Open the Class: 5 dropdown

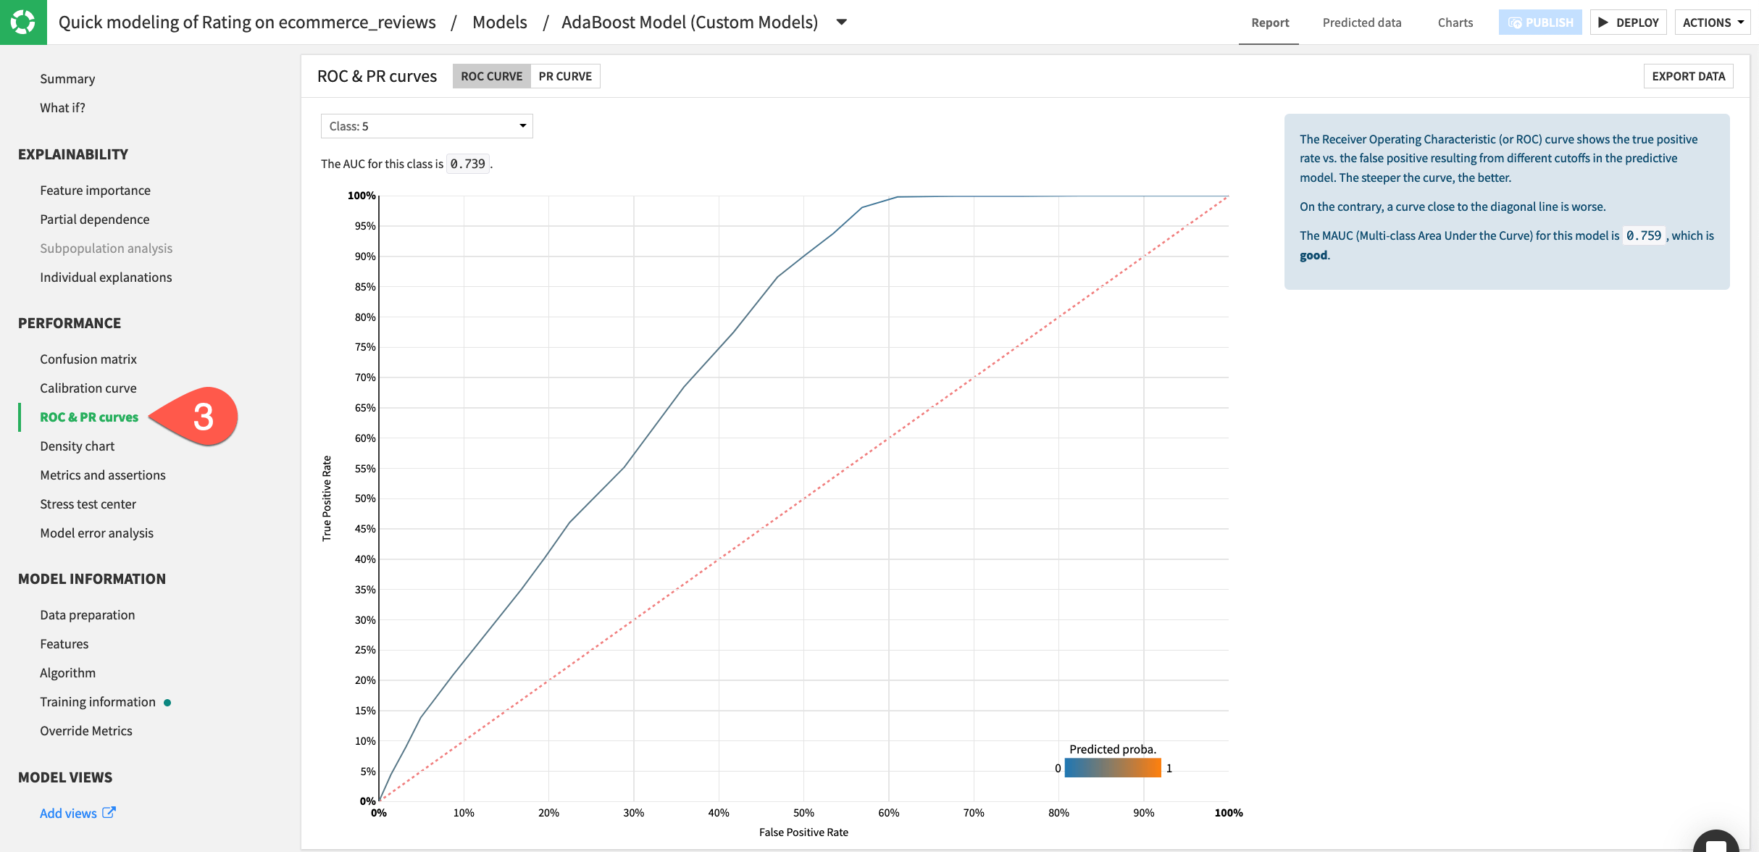click(x=427, y=125)
